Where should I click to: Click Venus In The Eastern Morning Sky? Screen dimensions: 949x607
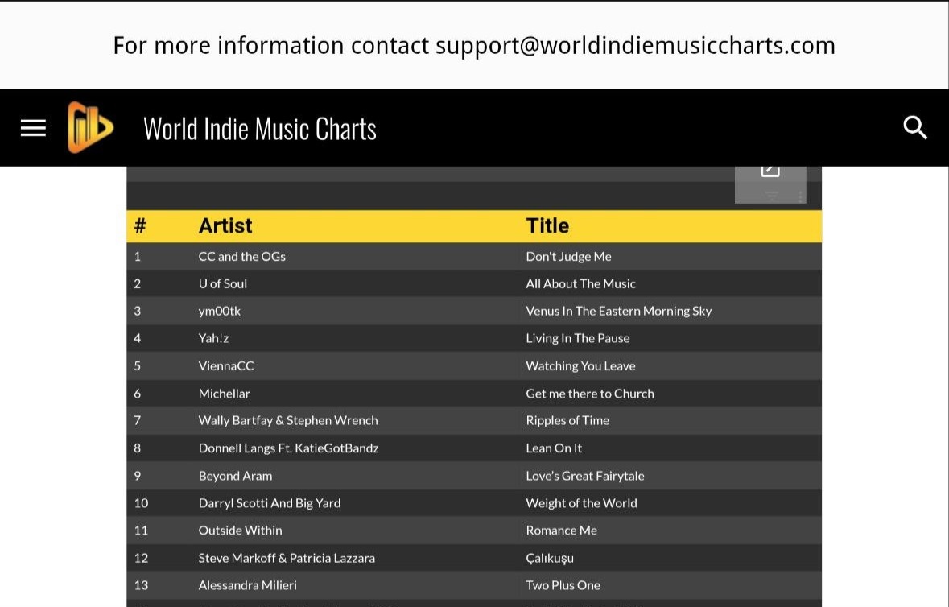[618, 312]
